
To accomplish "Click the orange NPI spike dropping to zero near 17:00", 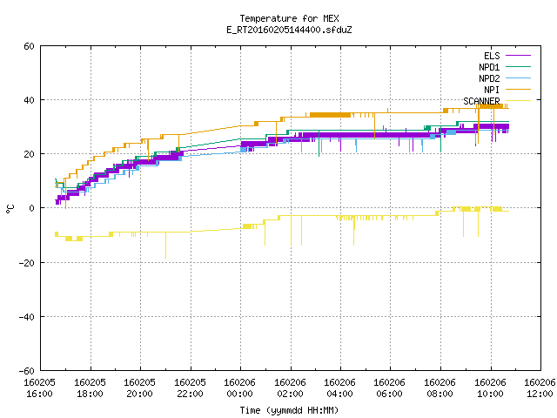I will pos(65,193).
